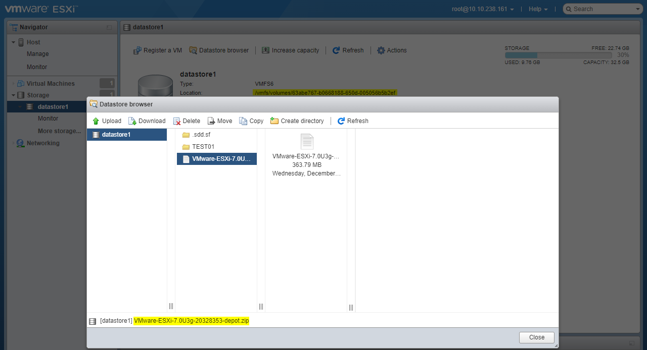Open the root@10.10.238.161 user dropdown
647x350 pixels.
483,9
